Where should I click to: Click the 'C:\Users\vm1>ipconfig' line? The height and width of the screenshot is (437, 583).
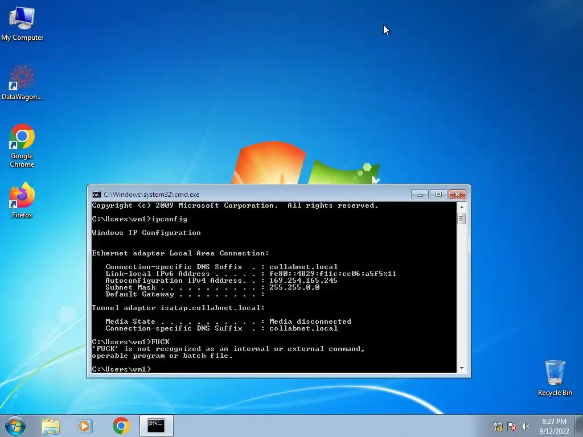(140, 219)
